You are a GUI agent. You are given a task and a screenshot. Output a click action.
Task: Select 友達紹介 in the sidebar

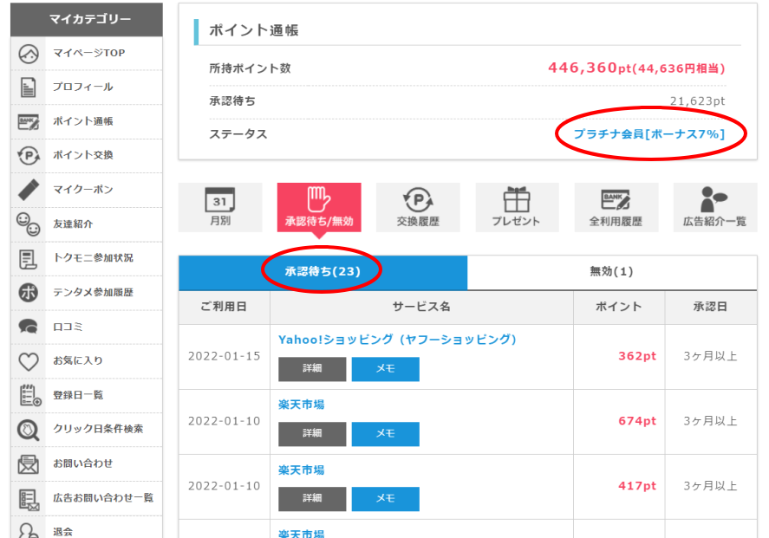coord(73,224)
